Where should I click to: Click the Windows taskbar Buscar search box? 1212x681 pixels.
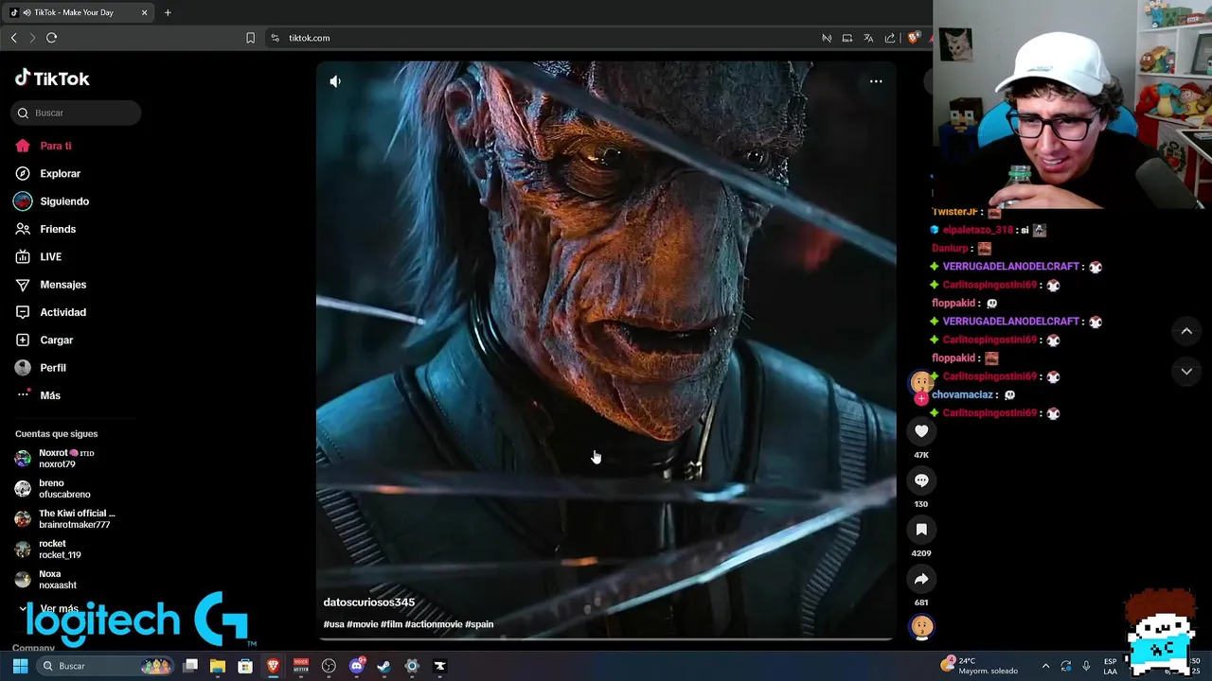104,666
